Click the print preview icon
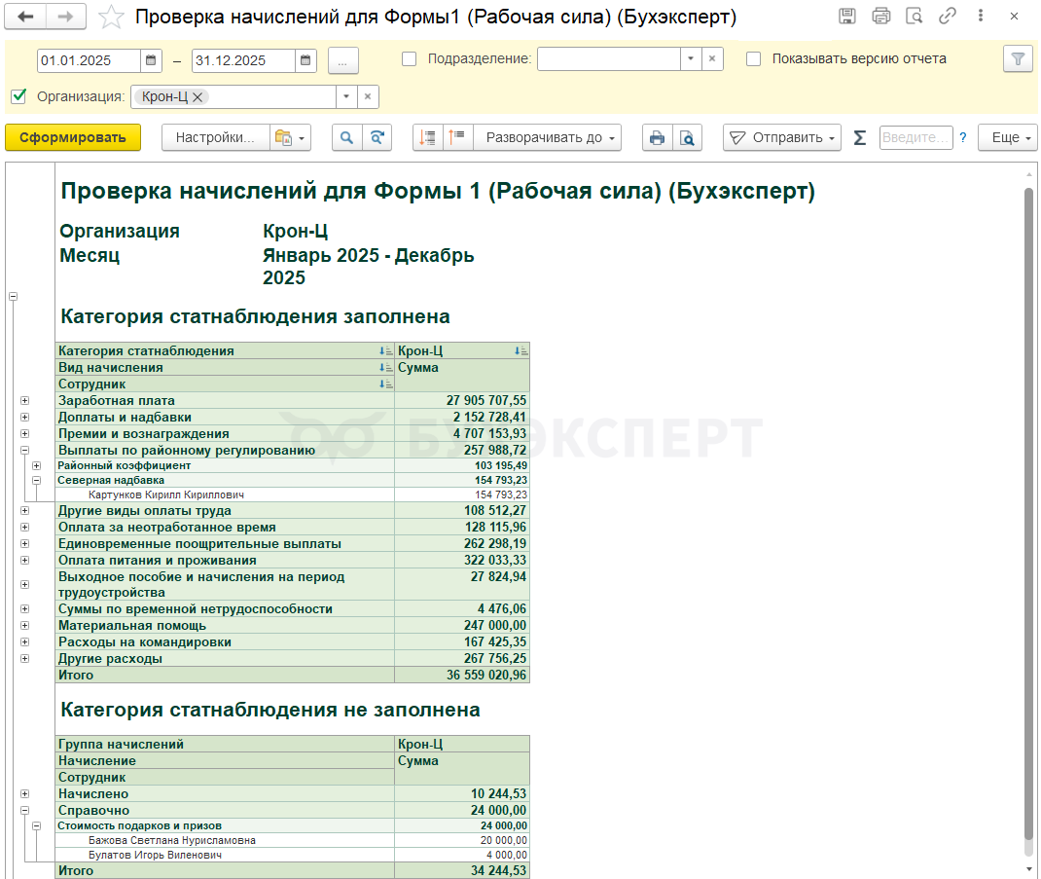Image resolution: width=1041 pixels, height=879 pixels. tap(687, 138)
